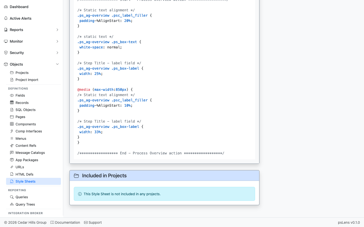
Task: Click the '@media' rule in code
Action: 84,90
